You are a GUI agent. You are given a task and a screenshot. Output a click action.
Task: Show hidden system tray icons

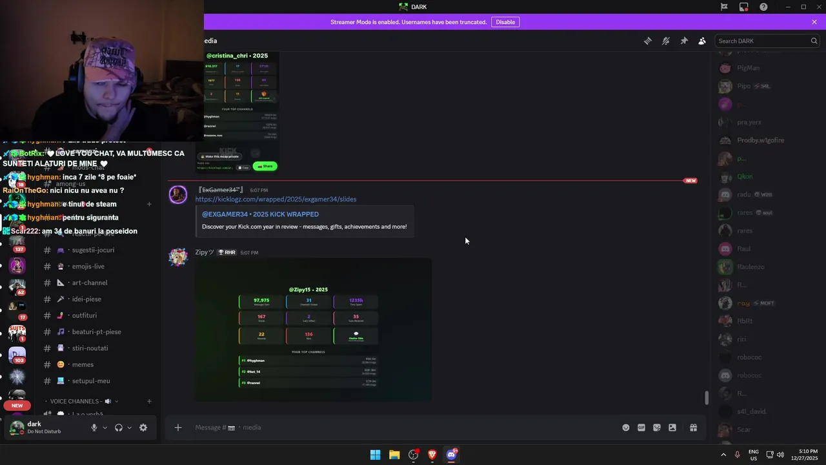723,455
